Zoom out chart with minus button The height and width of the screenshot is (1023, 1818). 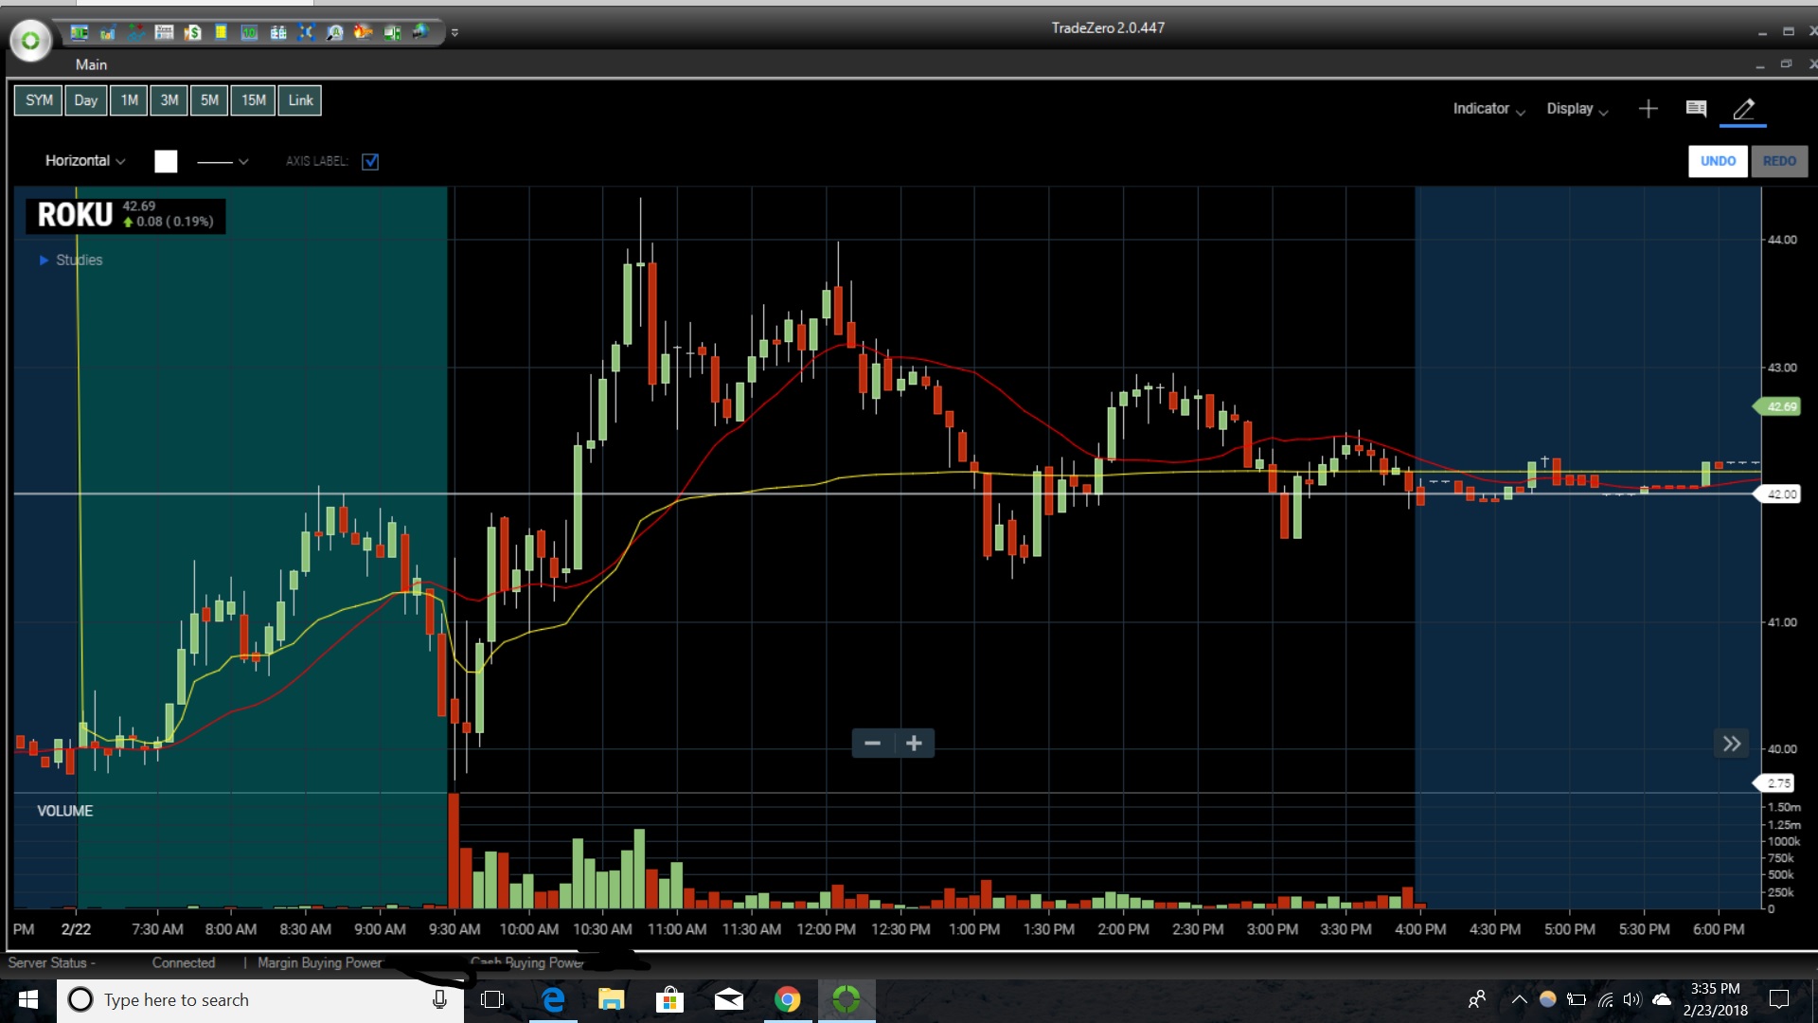872,744
